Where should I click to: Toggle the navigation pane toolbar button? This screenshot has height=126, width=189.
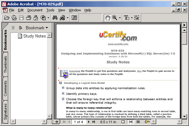click(74, 18)
